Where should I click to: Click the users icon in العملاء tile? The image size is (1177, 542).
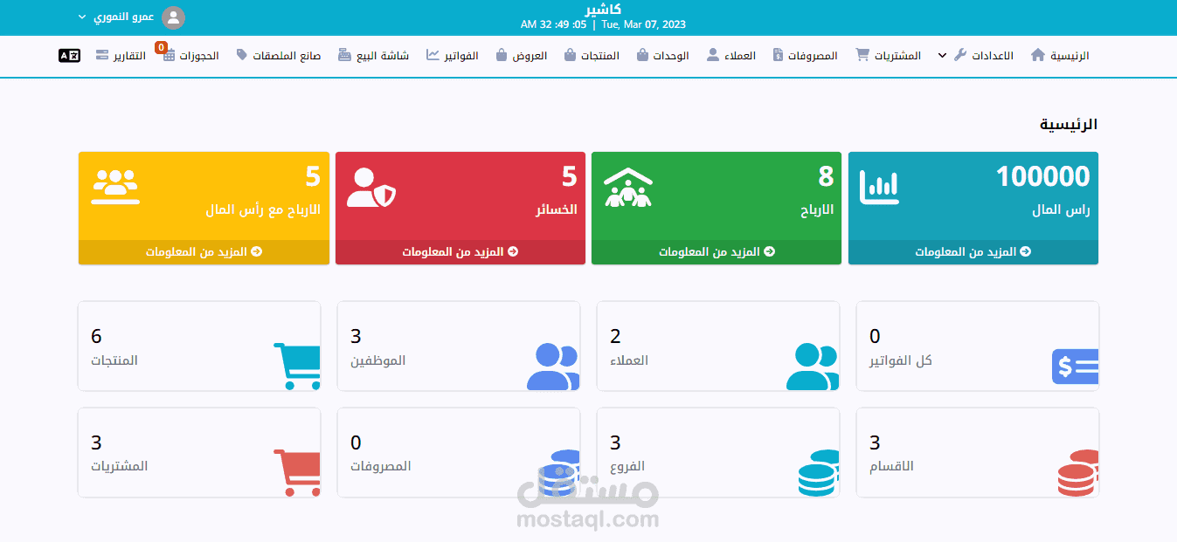pyautogui.click(x=812, y=367)
